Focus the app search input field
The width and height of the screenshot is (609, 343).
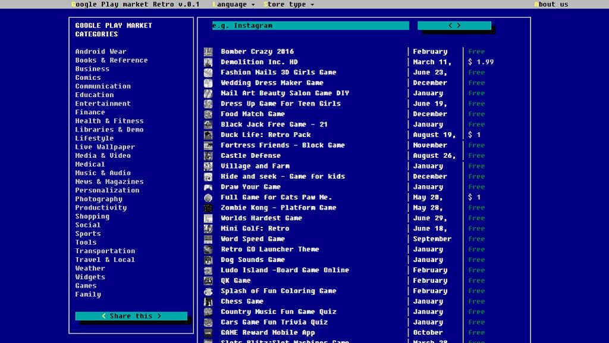point(310,26)
